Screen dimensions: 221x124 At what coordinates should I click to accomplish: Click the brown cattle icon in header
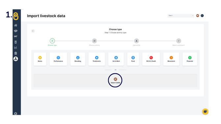tap(198, 15)
